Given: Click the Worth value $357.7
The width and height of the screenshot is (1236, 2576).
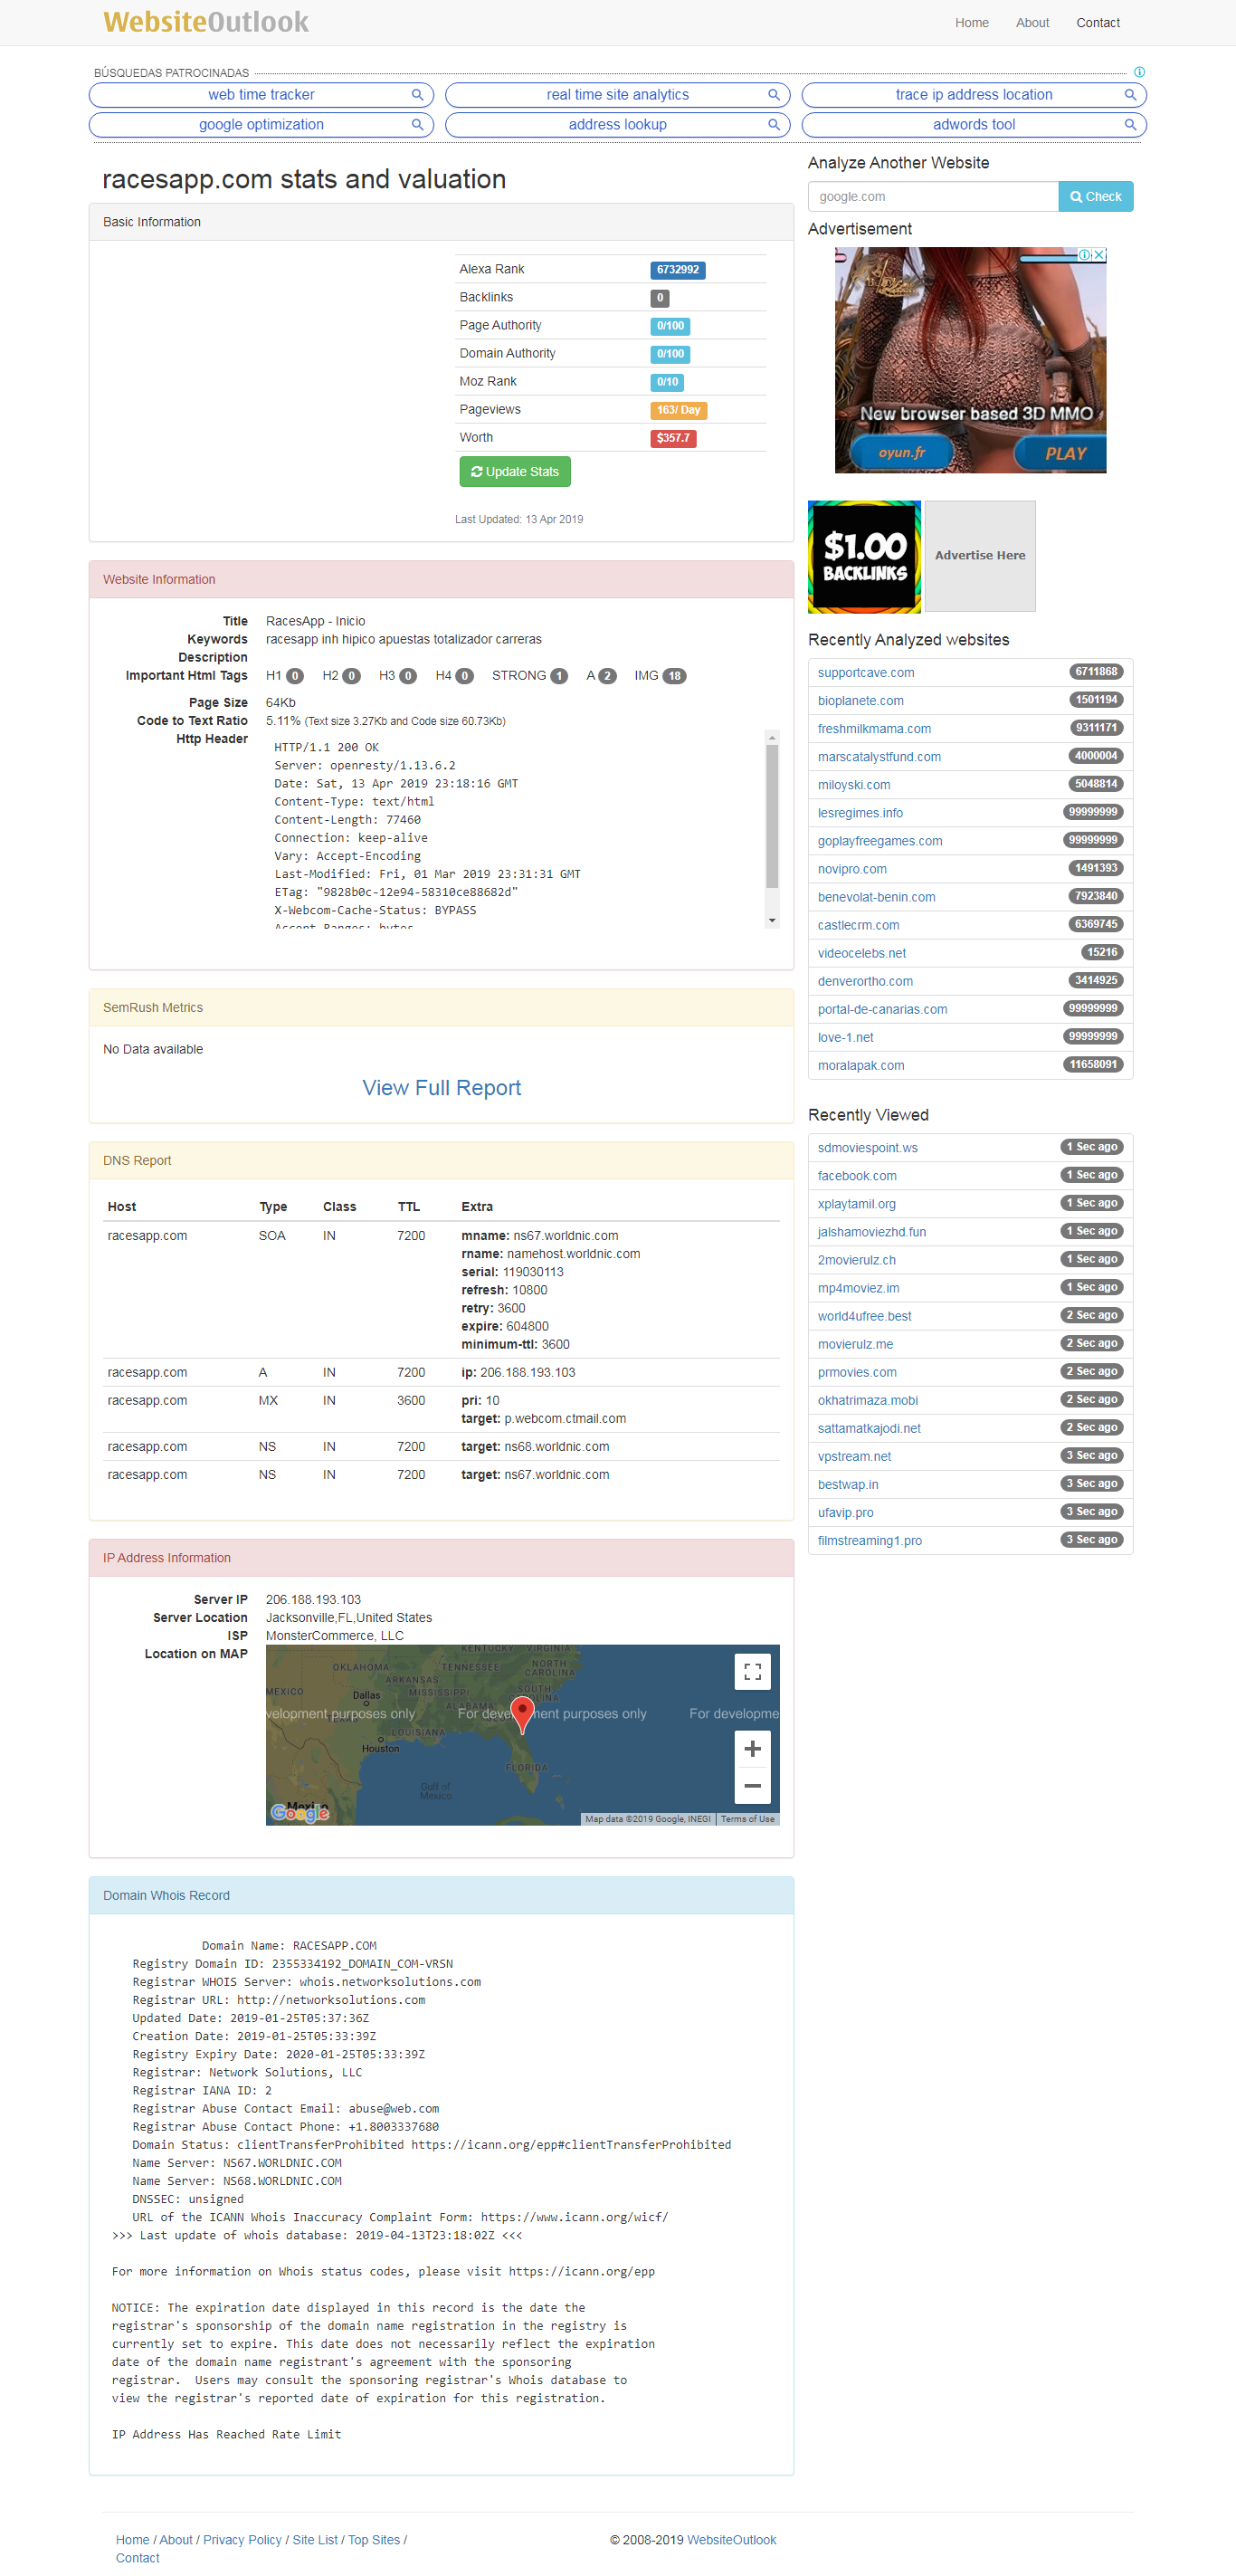Looking at the screenshot, I should (673, 438).
